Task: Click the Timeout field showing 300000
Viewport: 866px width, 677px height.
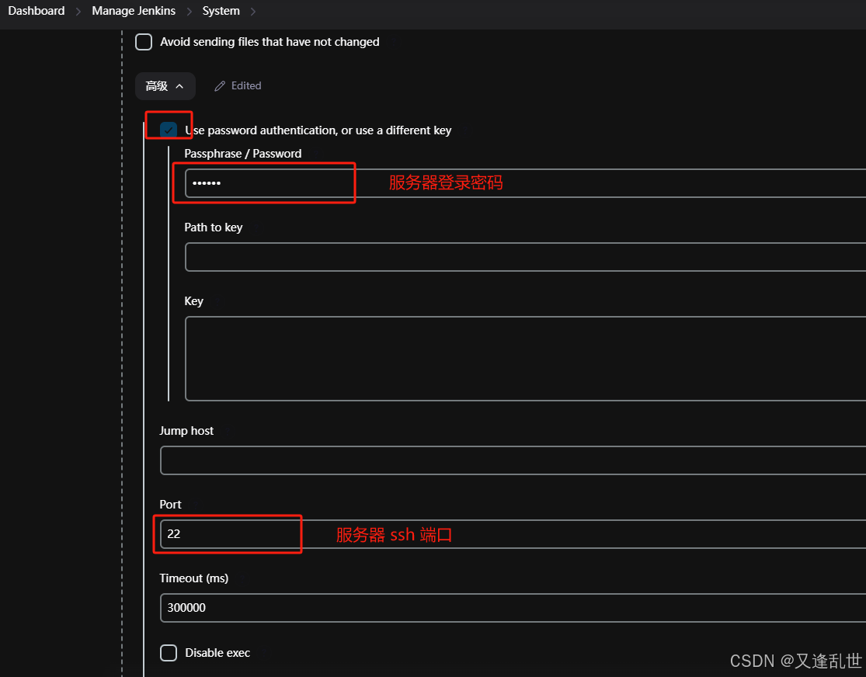Action: pyautogui.click(x=513, y=607)
